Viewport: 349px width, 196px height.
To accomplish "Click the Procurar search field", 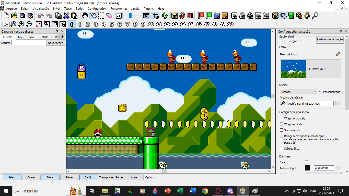I will [x=29, y=43].
